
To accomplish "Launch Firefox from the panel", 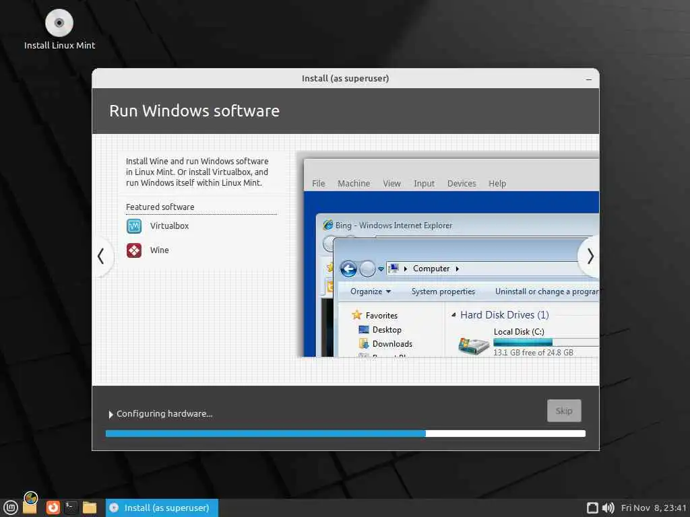I will [x=53, y=508].
